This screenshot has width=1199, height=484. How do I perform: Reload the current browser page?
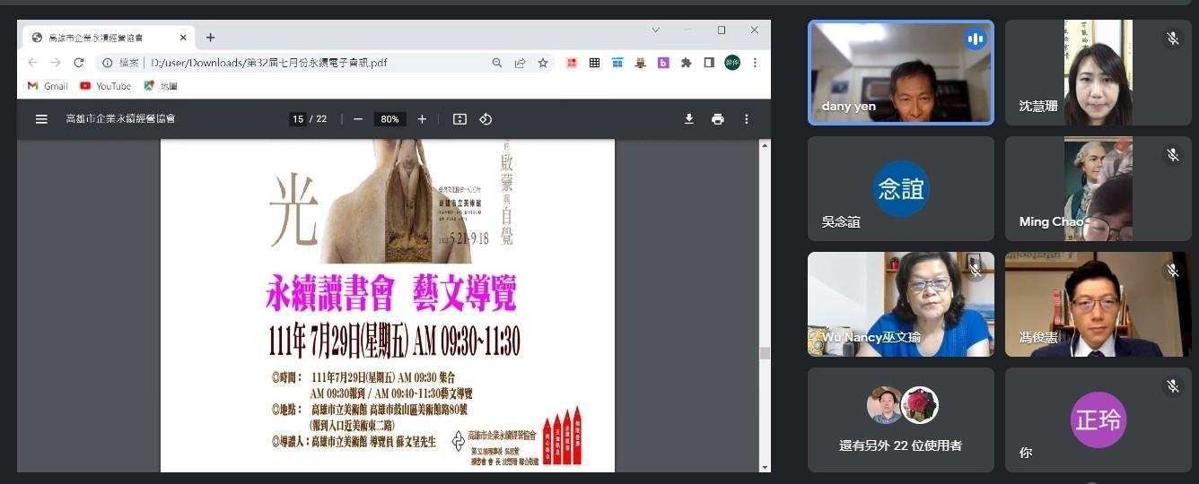coord(79,63)
